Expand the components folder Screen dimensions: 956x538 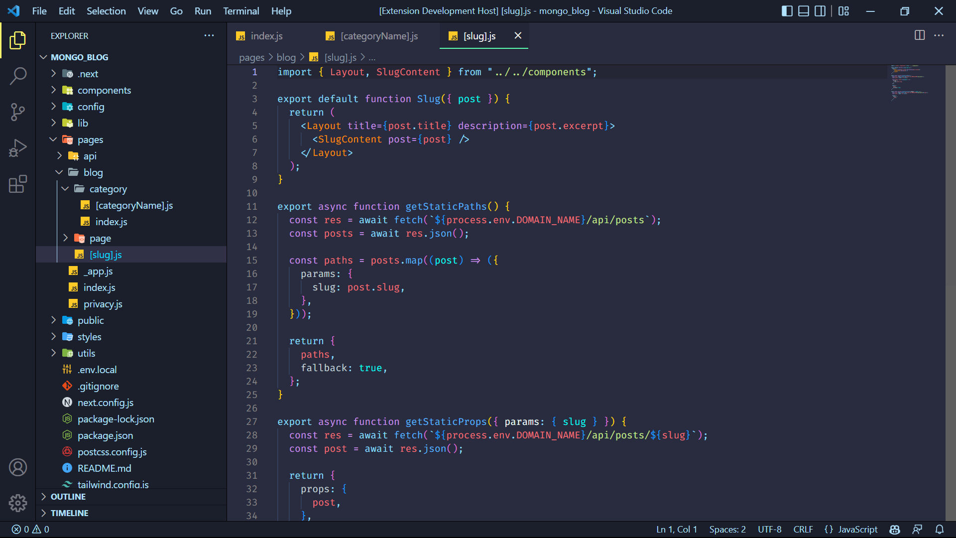(131, 90)
